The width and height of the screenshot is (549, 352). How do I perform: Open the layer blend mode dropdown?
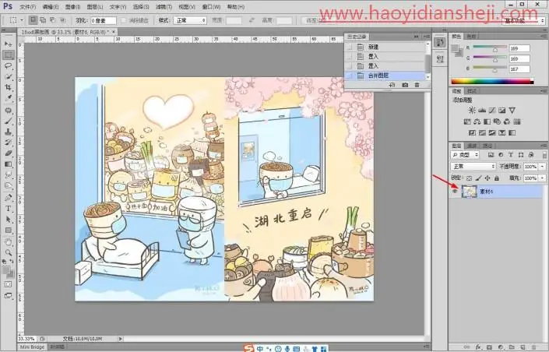pyautogui.click(x=473, y=167)
